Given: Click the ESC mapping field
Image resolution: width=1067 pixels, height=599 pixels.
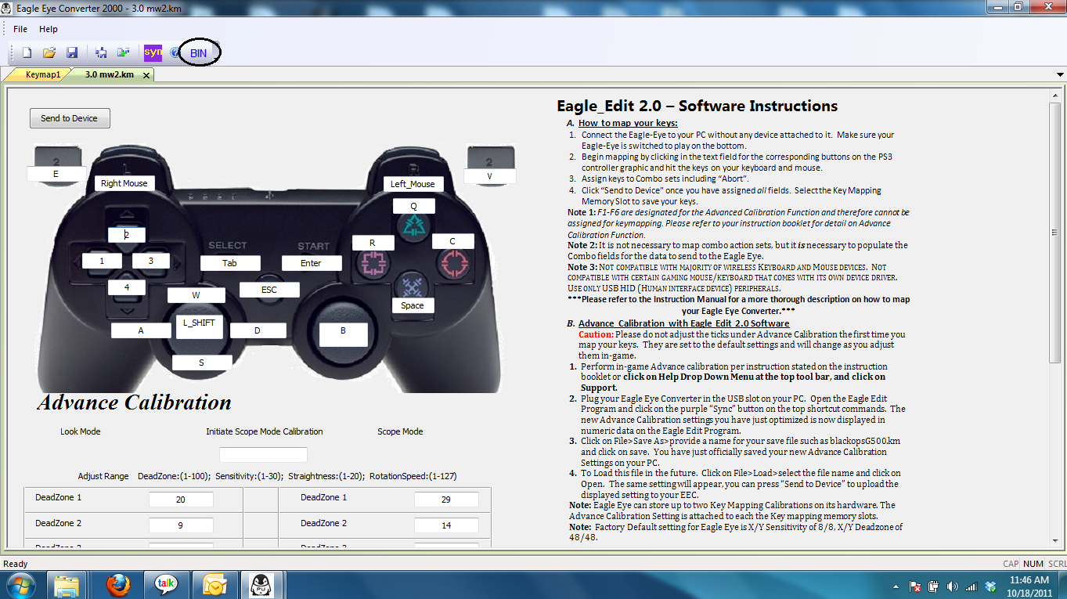Looking at the screenshot, I should 269,290.
